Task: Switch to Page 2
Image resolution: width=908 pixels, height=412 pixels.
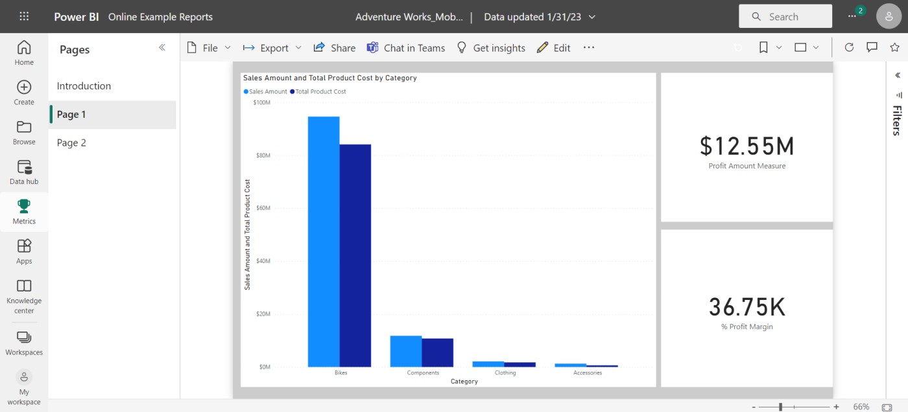Action: [x=71, y=143]
